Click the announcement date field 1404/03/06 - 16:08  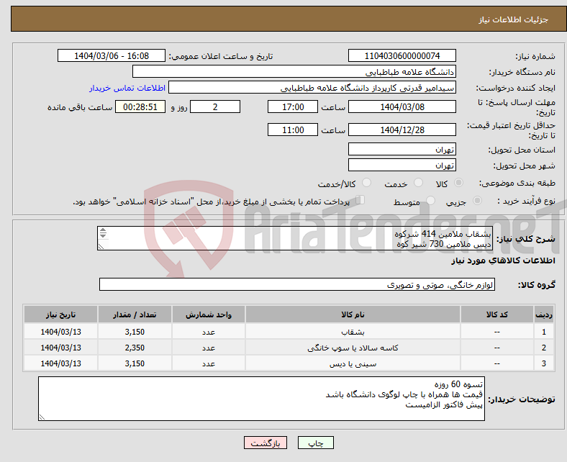coord(112,56)
